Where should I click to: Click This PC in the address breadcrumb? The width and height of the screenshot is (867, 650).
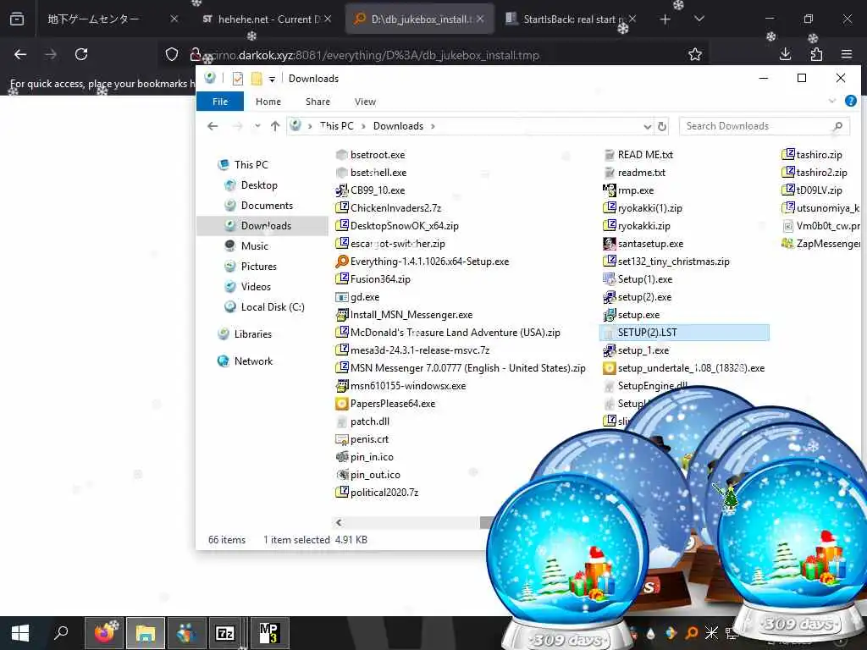tap(336, 126)
